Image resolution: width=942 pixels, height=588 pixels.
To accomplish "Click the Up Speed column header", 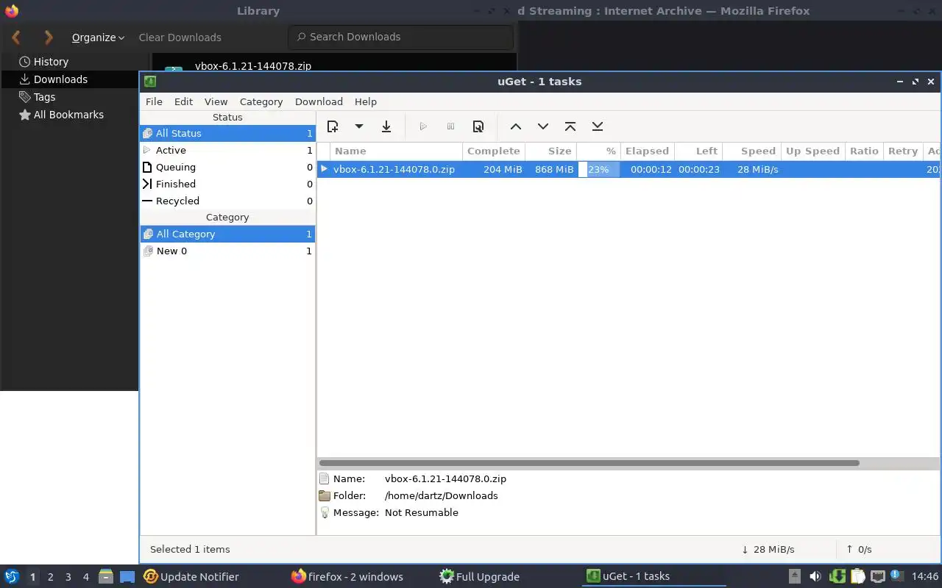I will [812, 151].
